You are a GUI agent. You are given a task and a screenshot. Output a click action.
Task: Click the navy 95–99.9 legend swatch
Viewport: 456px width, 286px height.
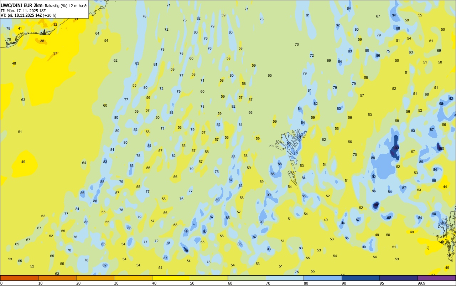coord(399,278)
